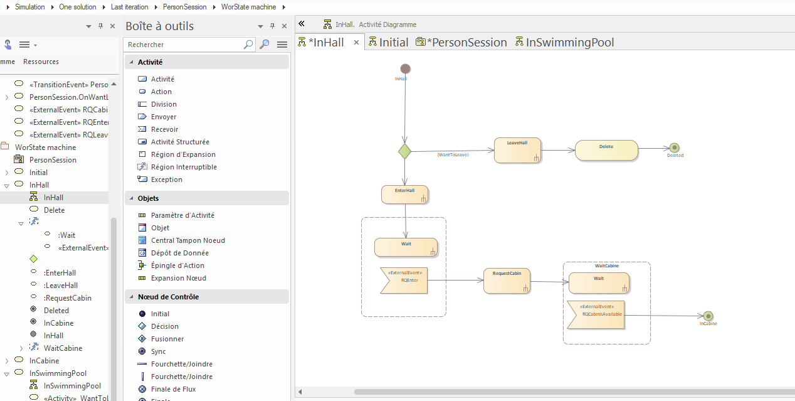Viewport: 795px width, 401px height.
Task: Expand the WaitCabine tree node
Action: pyautogui.click(x=21, y=348)
